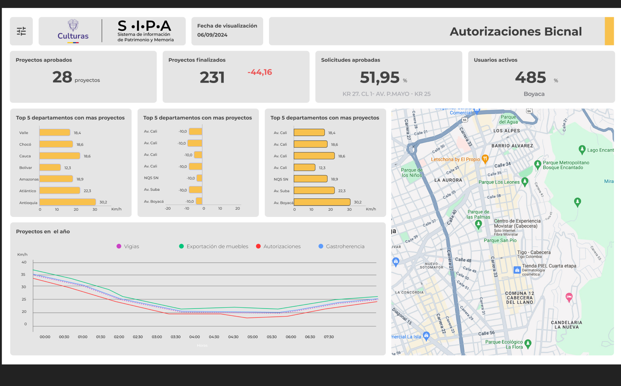Click the Av. Suba label in middle chart

[152, 189]
